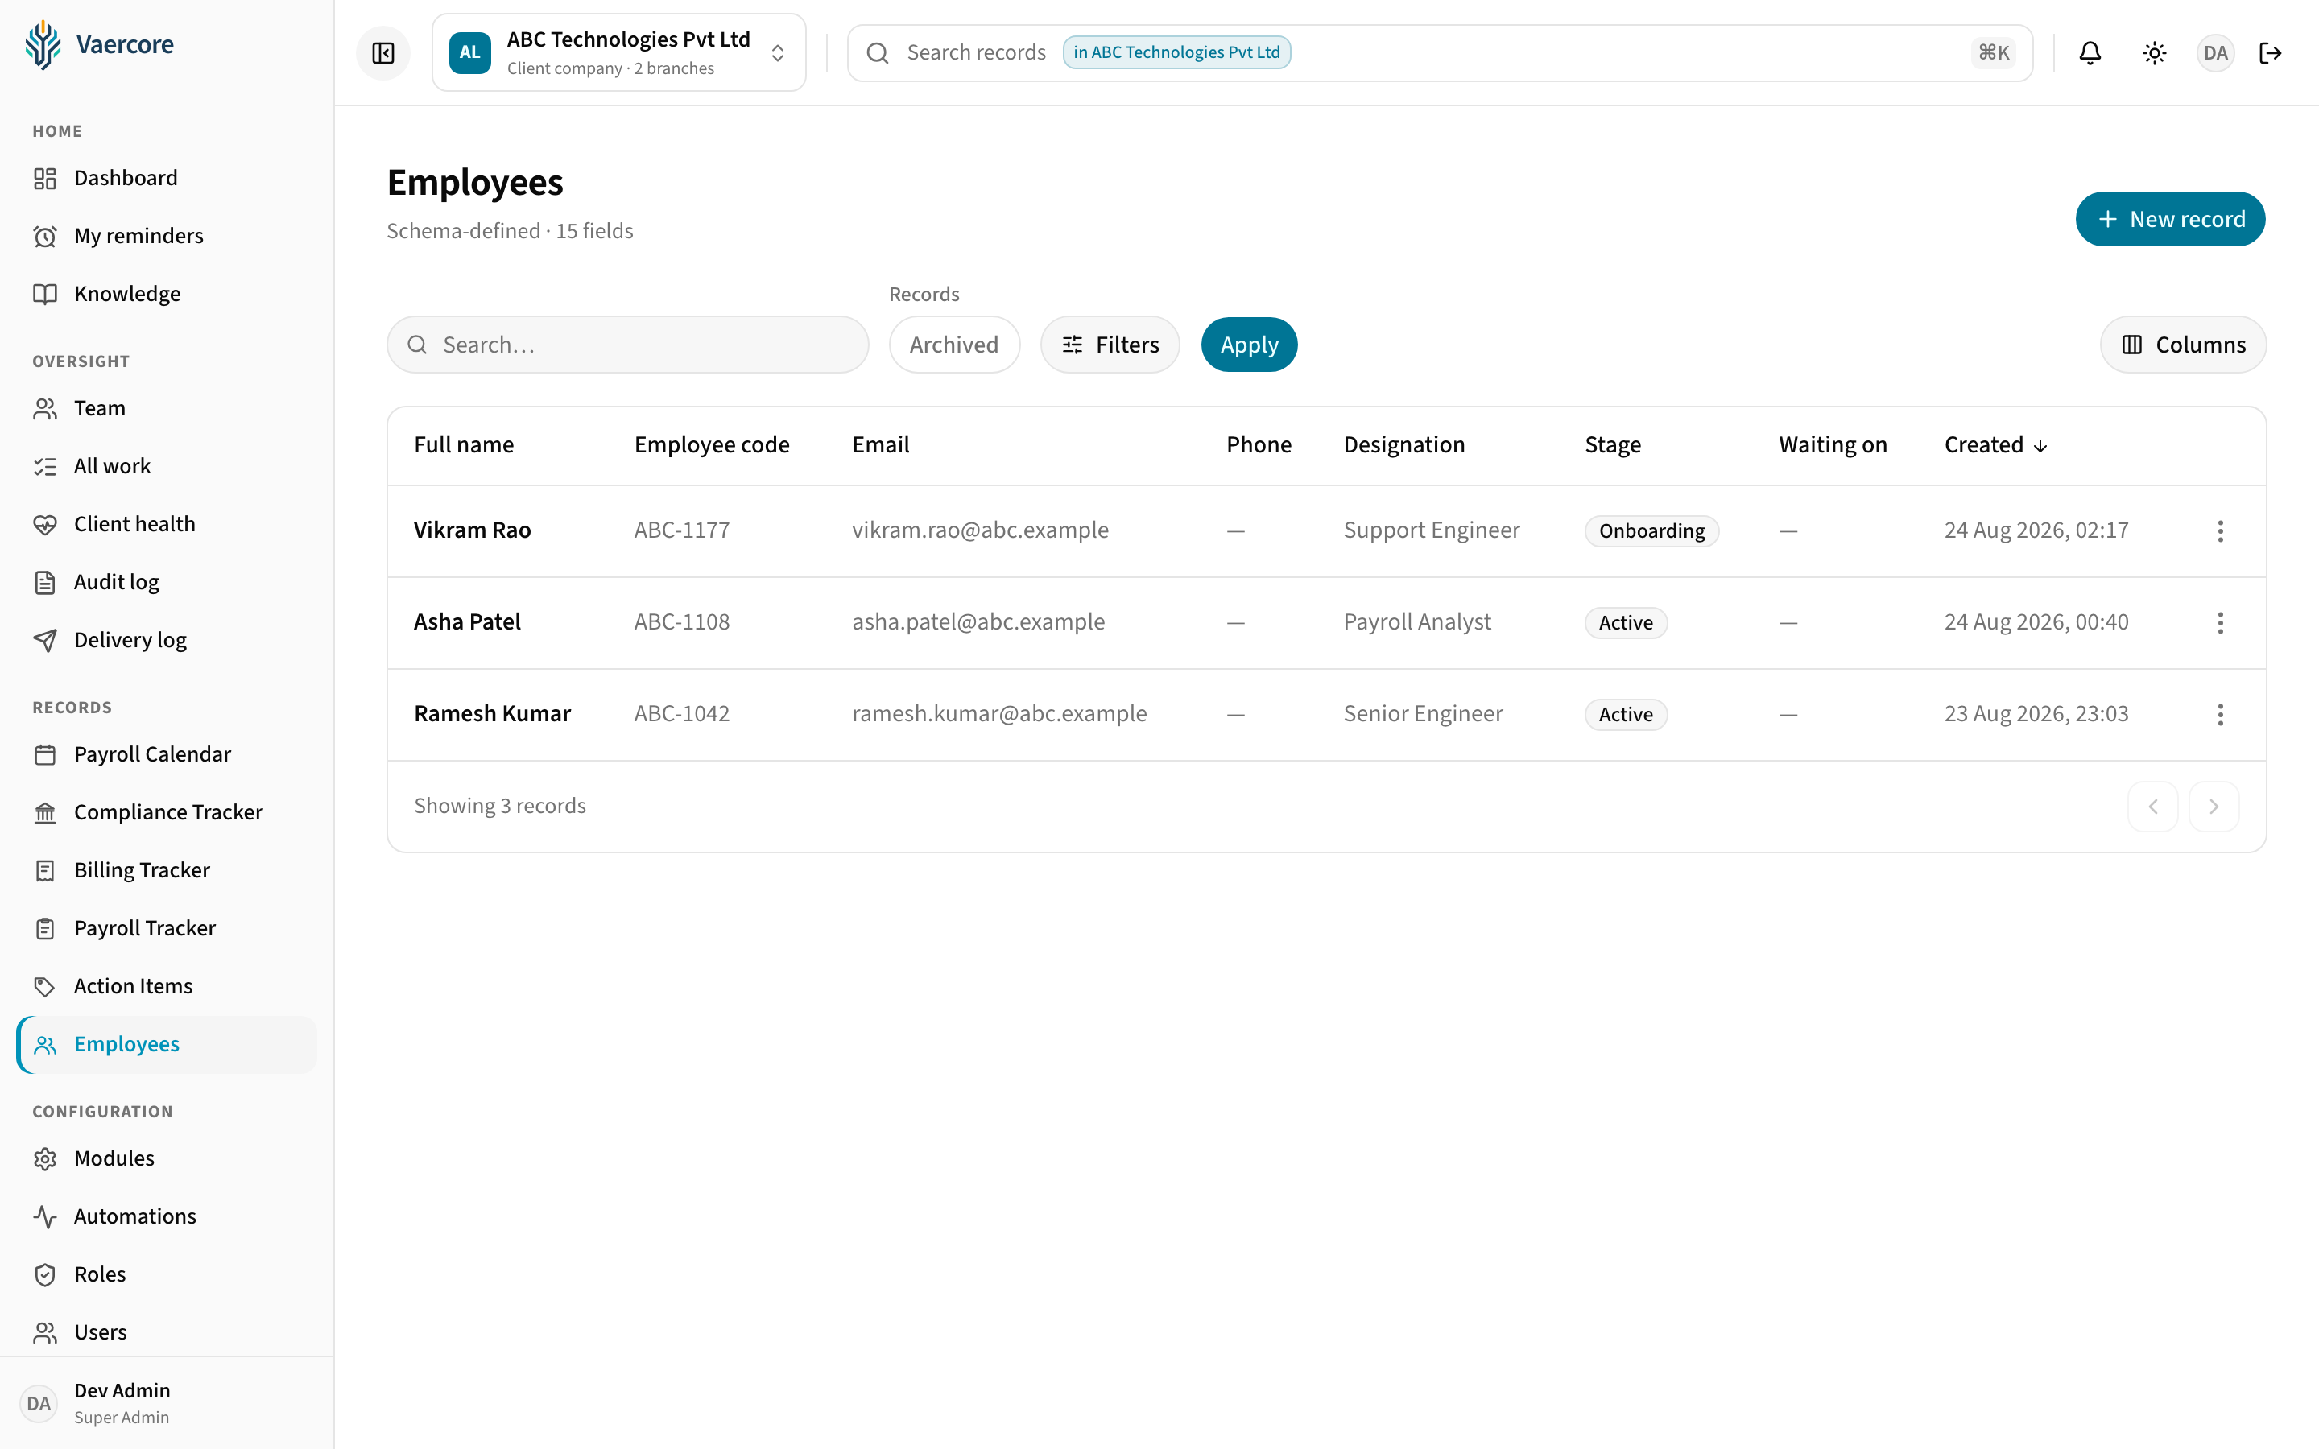
Task: Open the Knowledge section
Action: (167, 293)
